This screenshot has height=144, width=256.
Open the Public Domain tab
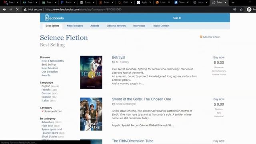tap(161, 26)
